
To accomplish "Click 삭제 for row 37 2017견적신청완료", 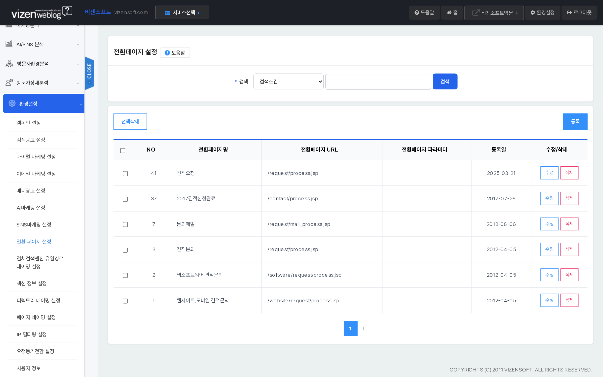I will (x=569, y=198).
